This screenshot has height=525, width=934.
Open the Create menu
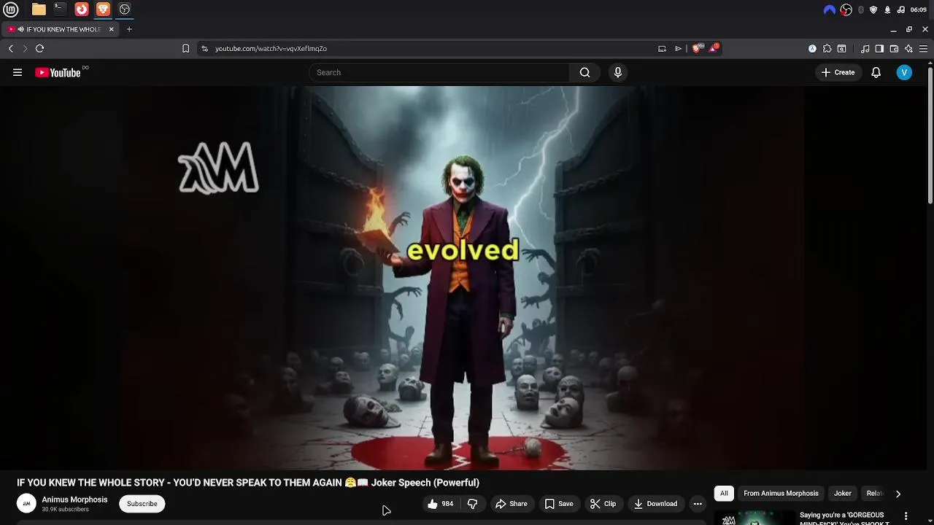coord(838,72)
